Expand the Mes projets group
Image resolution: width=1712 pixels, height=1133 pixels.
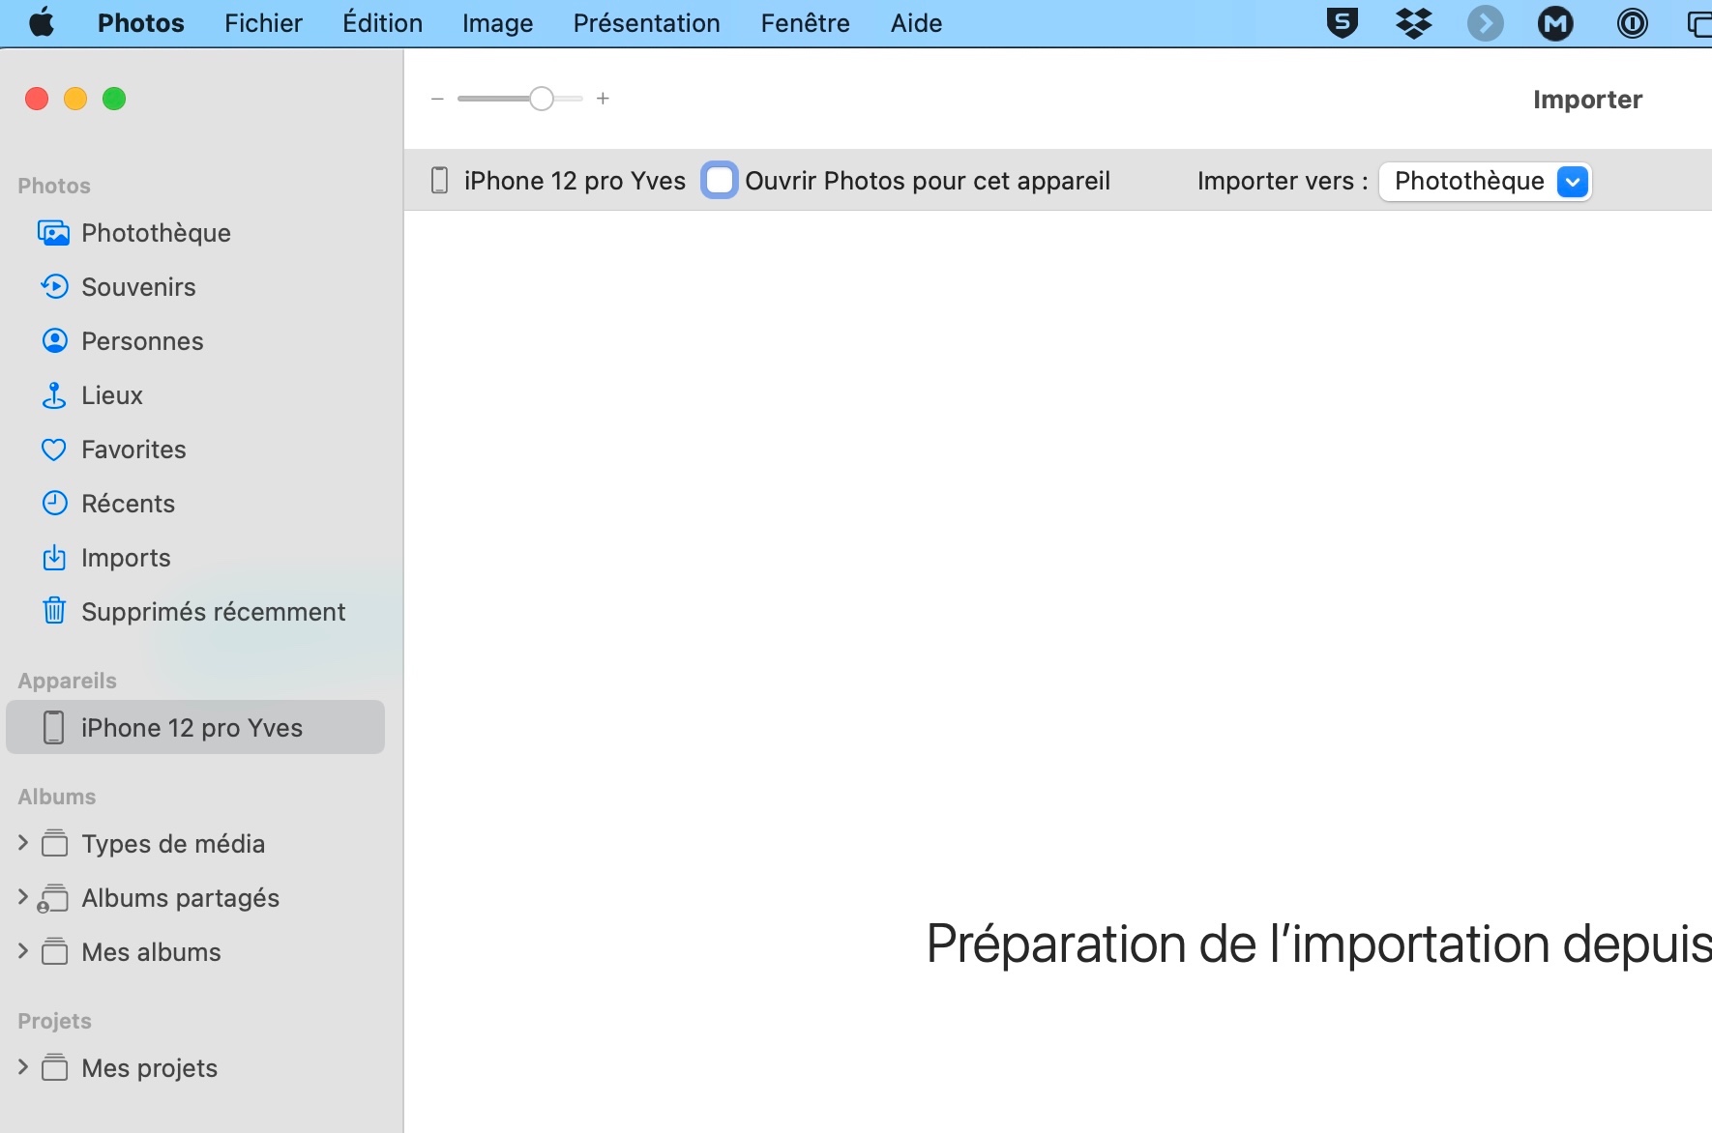click(23, 1067)
